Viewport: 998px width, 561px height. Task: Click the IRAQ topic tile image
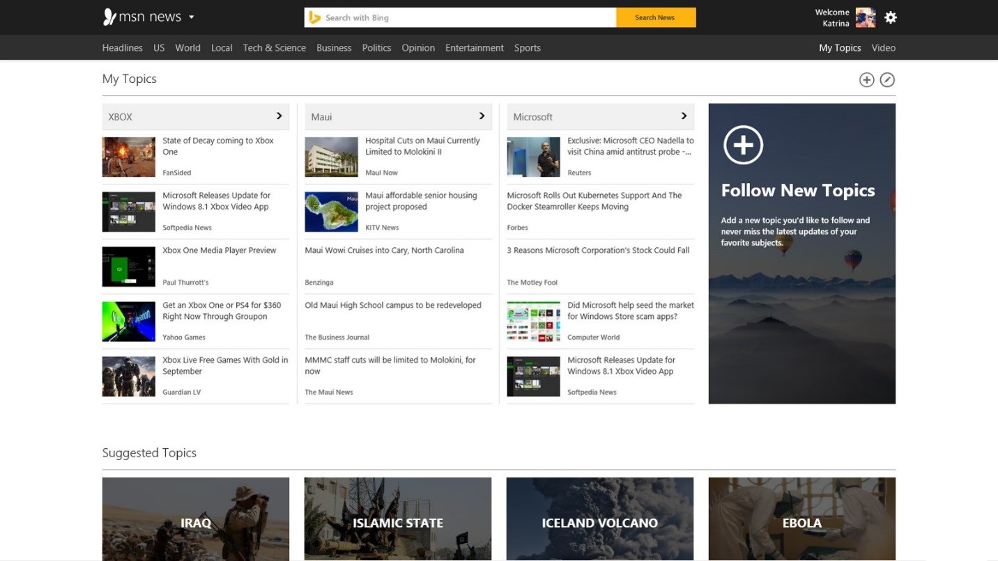coord(195,522)
